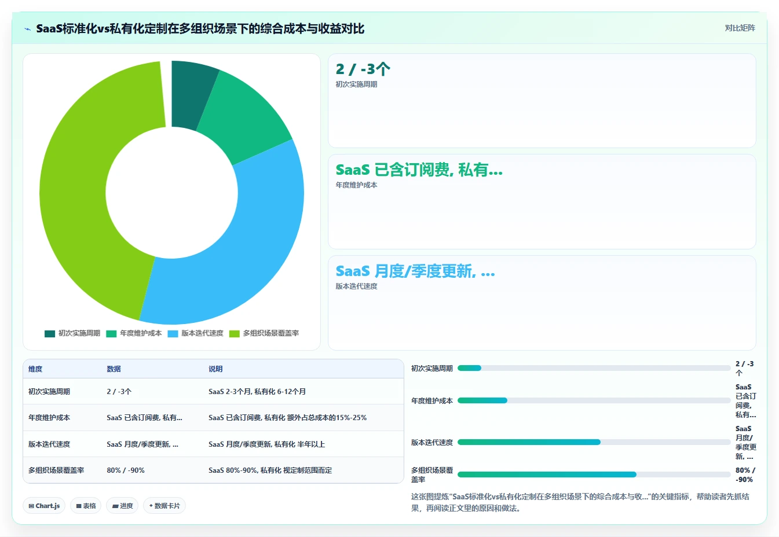
Task: Click the 80% / -90% progress value
Action: (745, 475)
